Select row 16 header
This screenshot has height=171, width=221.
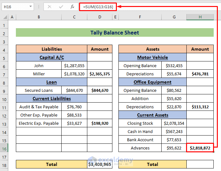[4, 148]
